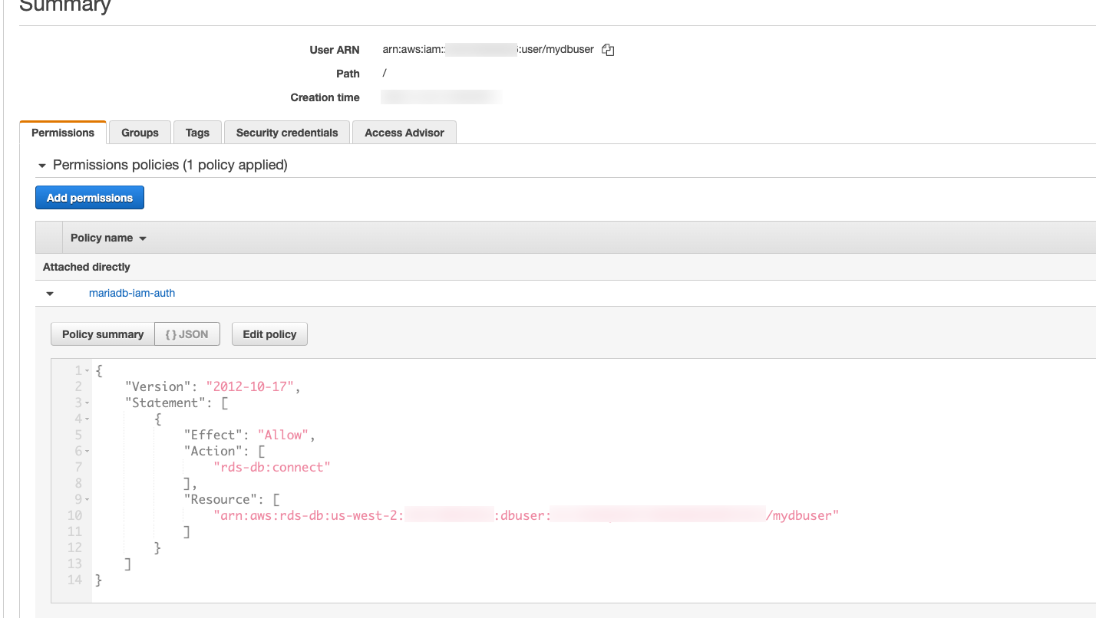Select the Permissions tab
Screen dimensions: 1096x618
click(x=63, y=133)
